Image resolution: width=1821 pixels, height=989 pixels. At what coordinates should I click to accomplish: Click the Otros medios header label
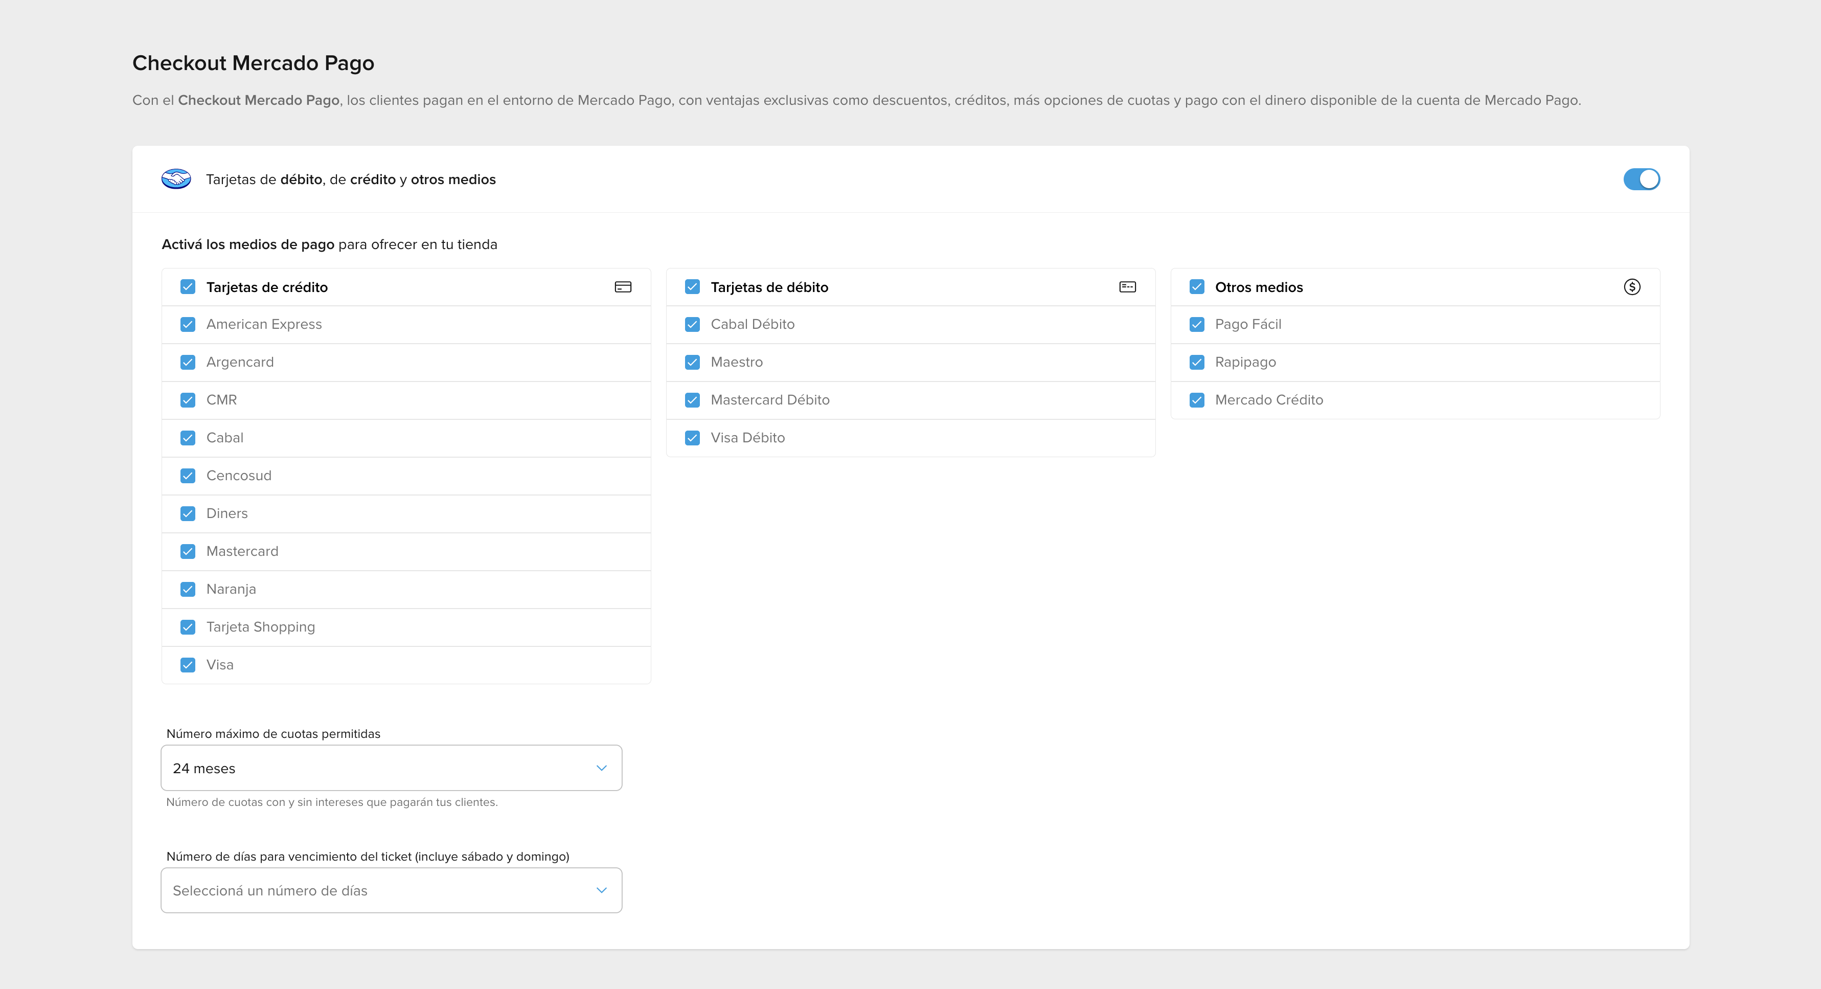1258,287
